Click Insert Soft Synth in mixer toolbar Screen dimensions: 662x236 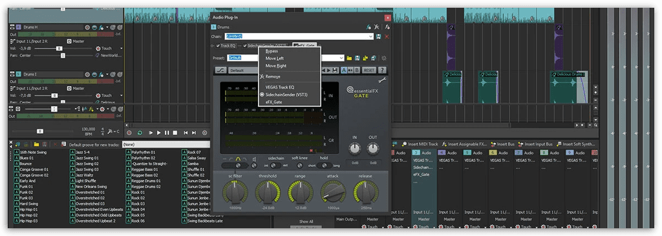[x=576, y=144]
